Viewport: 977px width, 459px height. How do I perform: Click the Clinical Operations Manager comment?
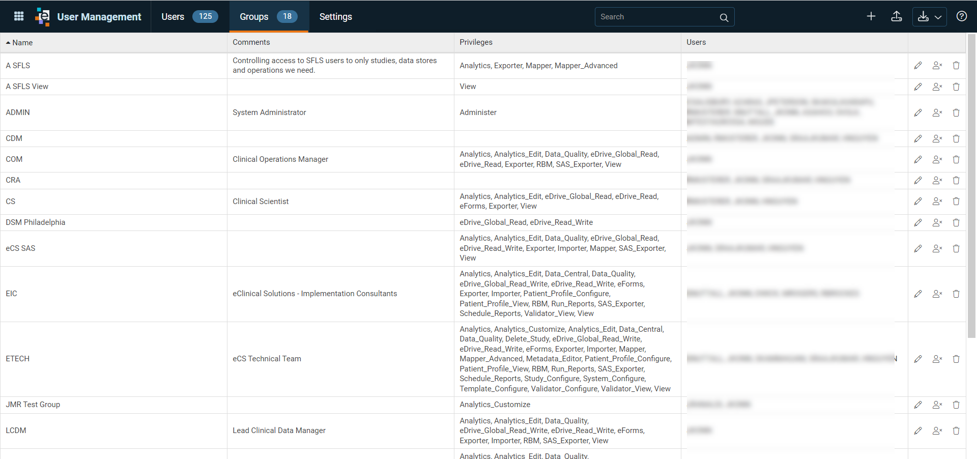[280, 159]
